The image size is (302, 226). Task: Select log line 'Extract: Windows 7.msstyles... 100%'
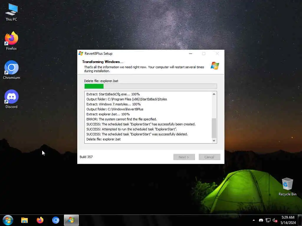pyautogui.click(x=114, y=104)
